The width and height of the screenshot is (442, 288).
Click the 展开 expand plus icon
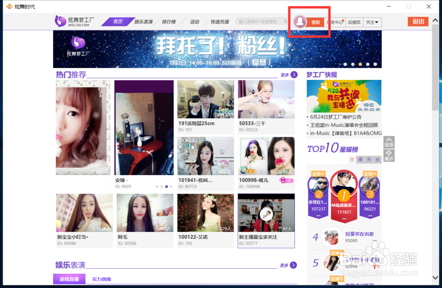point(389,155)
